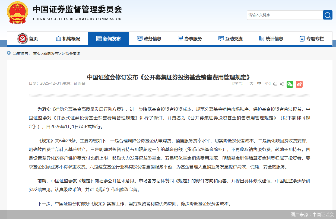Open the 互动交流 section
Image resolution: width=336 pixels, height=219 pixels.
point(230,39)
